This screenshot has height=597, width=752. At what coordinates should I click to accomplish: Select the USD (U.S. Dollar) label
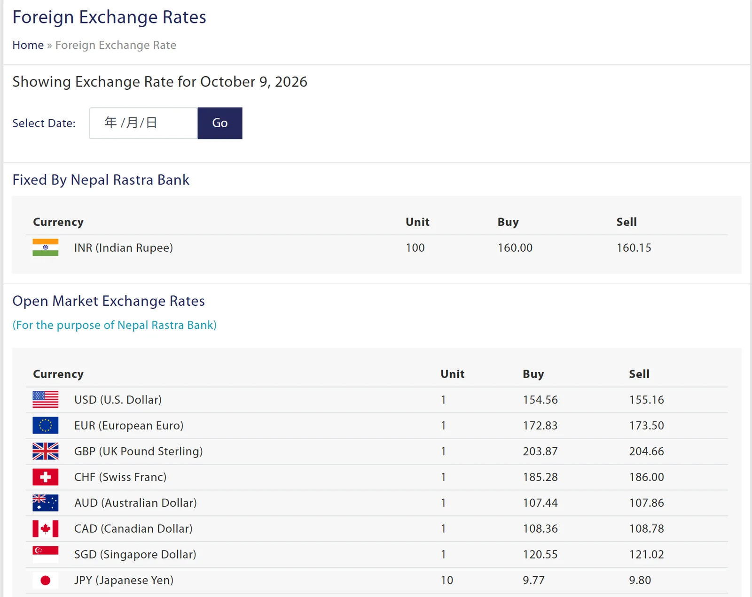tap(118, 400)
